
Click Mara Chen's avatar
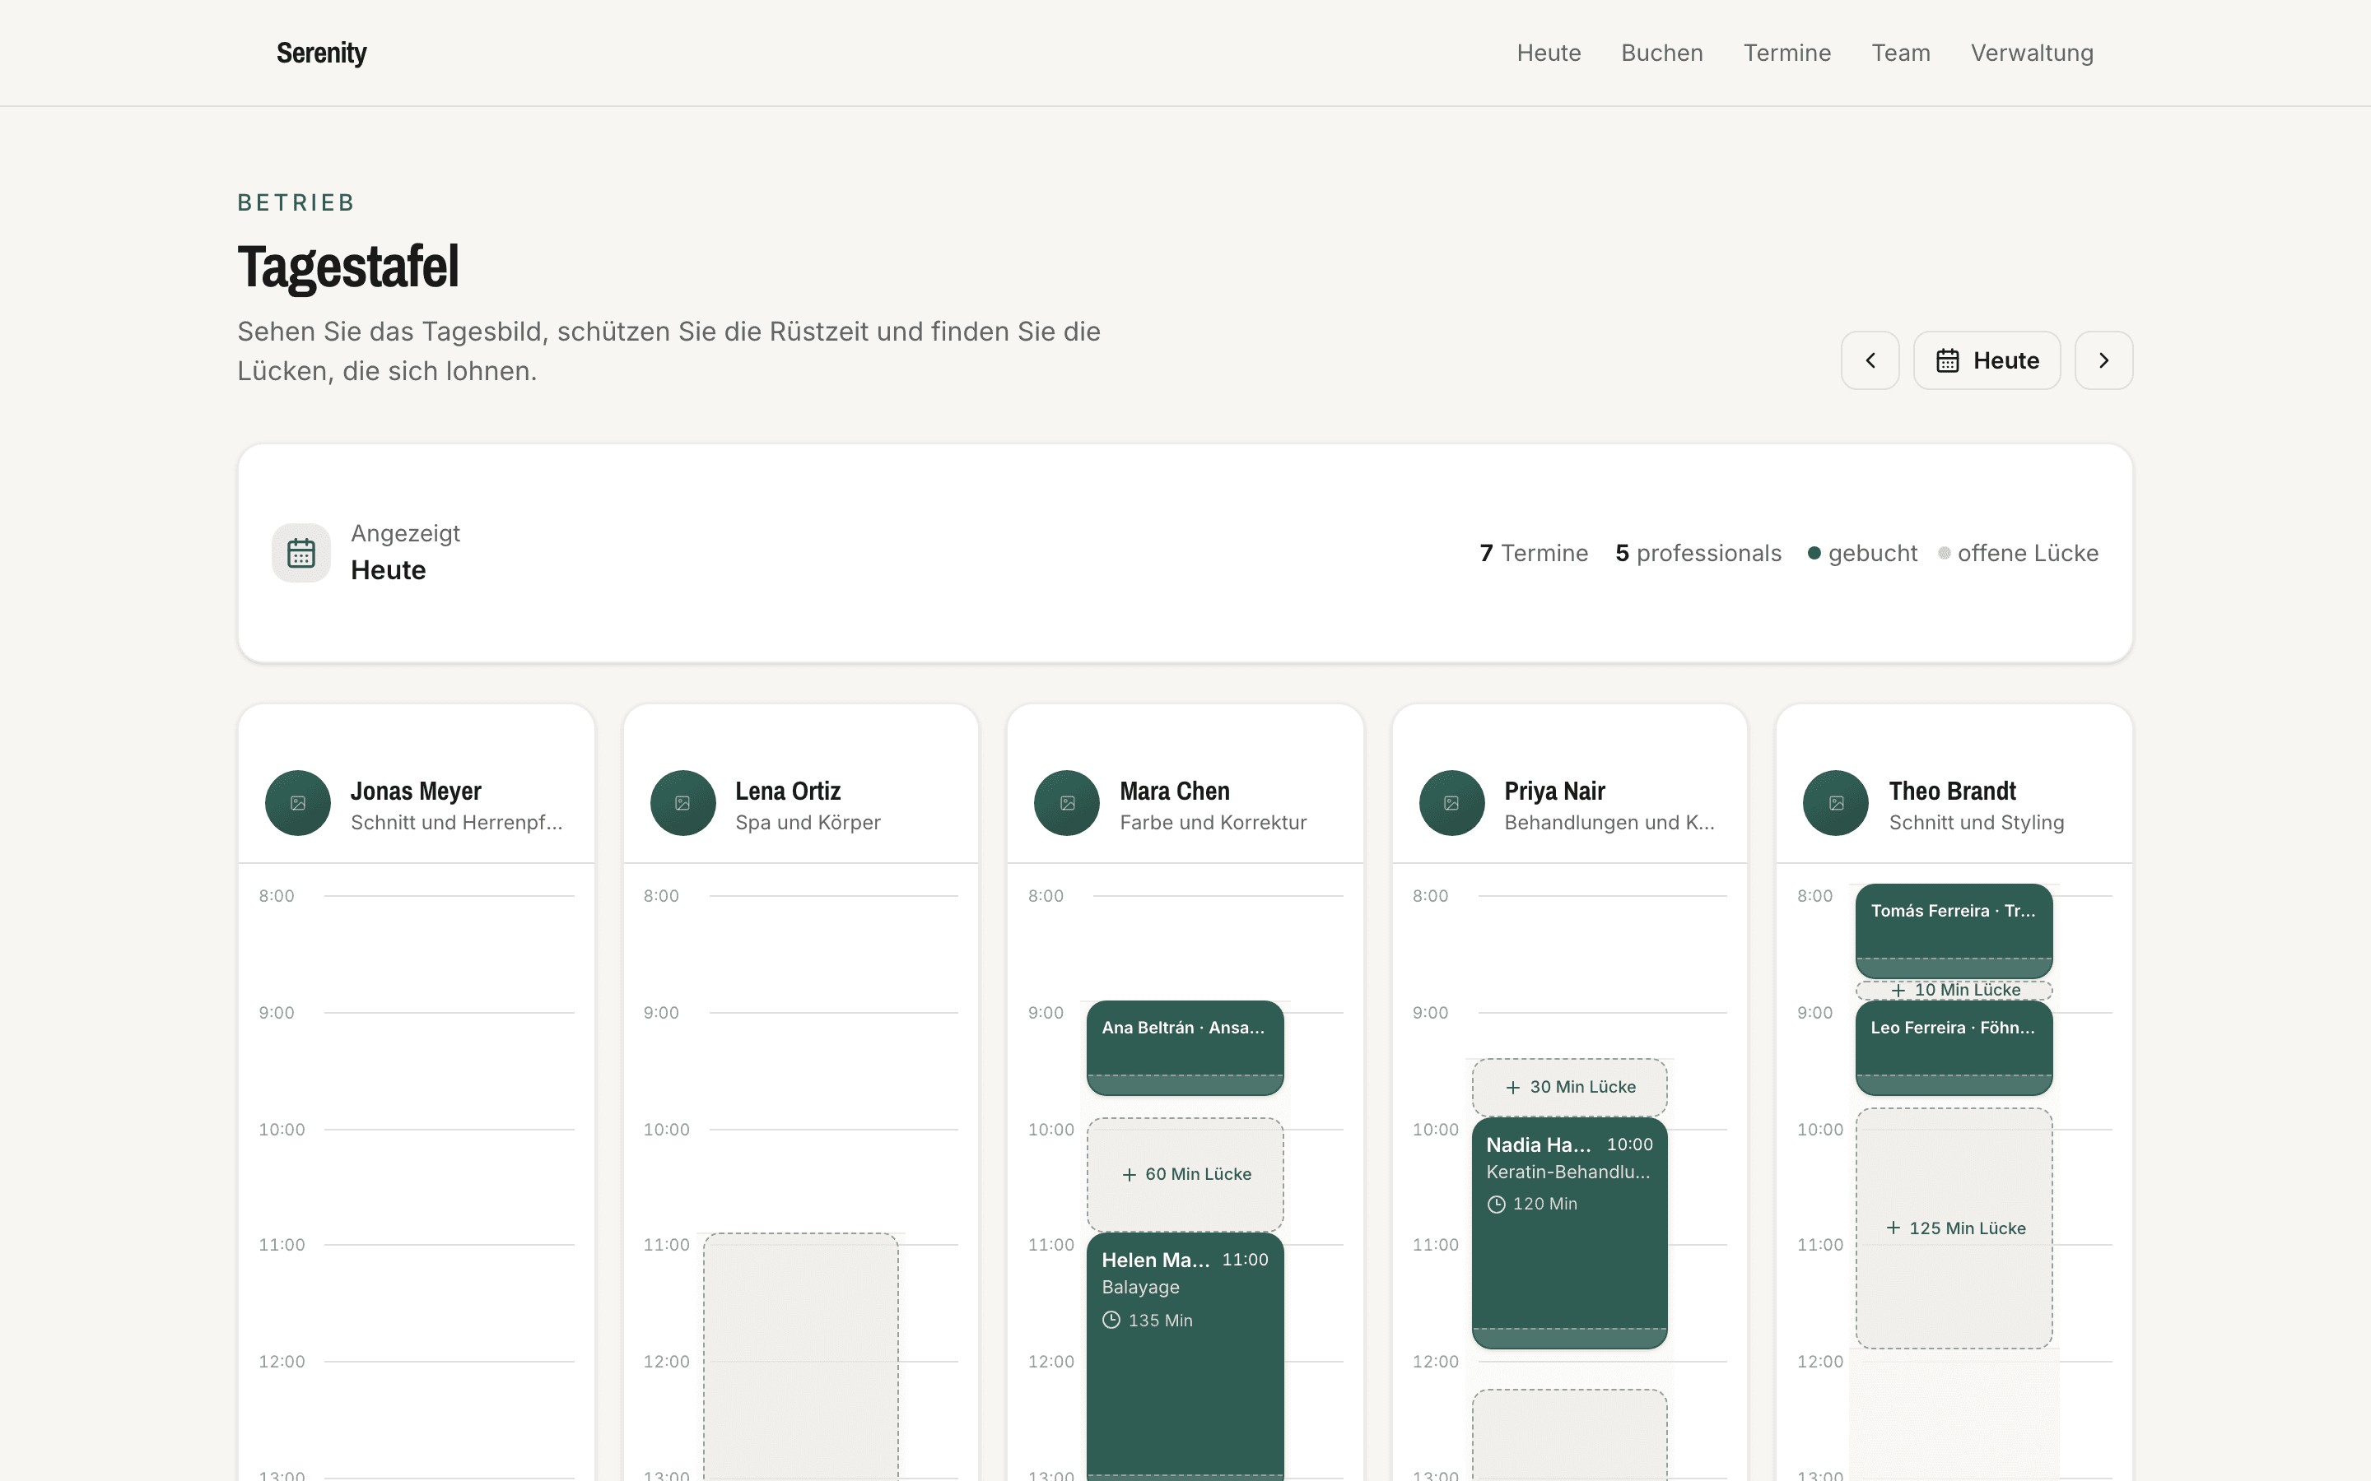[x=1067, y=803]
